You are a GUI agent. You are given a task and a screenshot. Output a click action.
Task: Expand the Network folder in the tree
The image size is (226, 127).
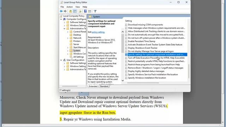[68, 38]
